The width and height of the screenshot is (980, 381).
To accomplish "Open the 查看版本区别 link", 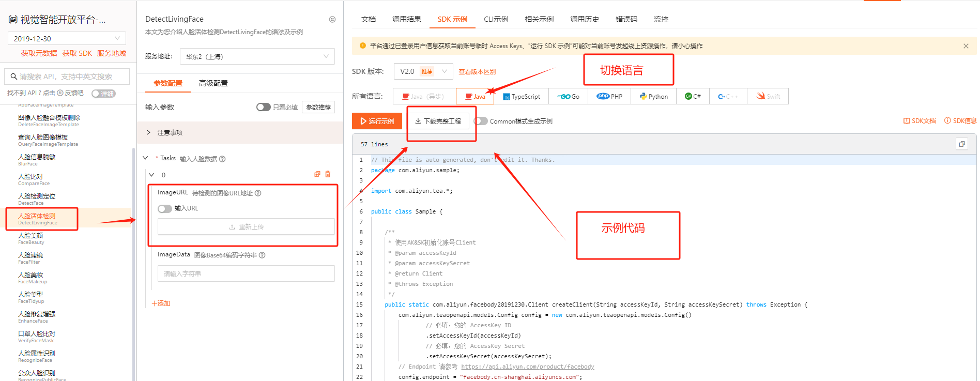I will 477,72.
